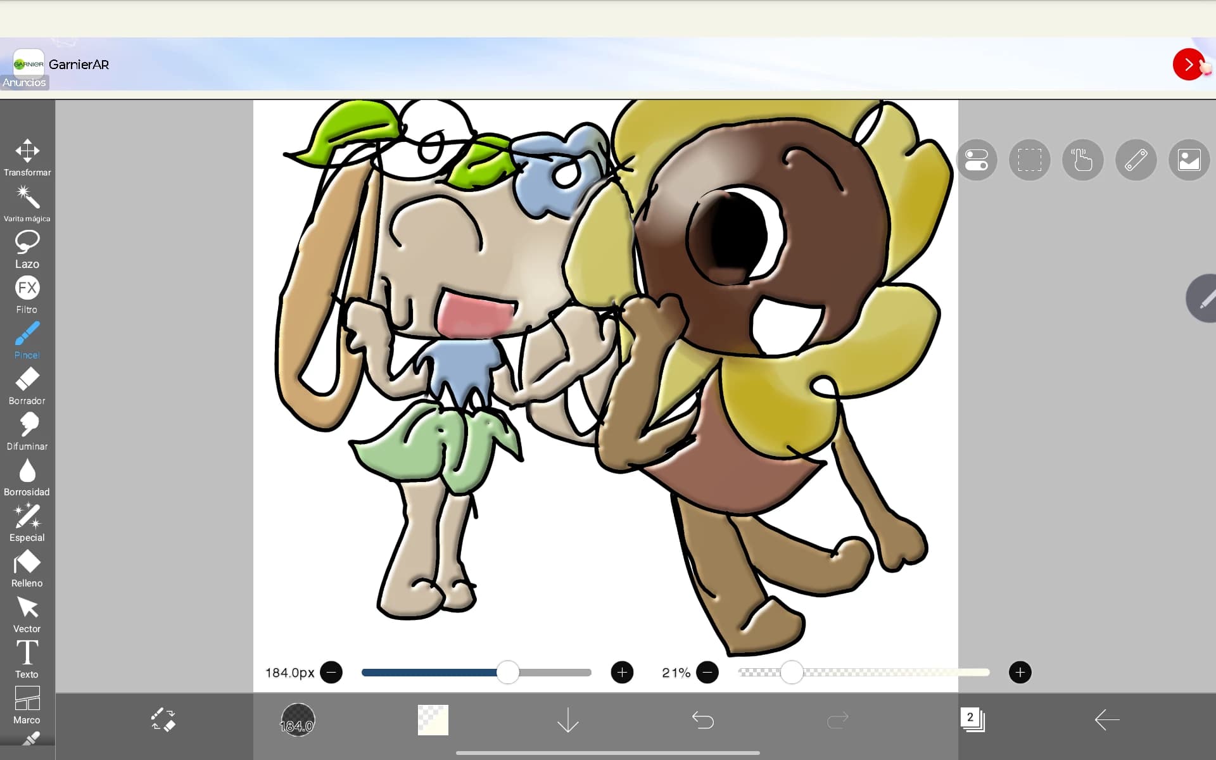Tap the Anuncios ad label

pyautogui.click(x=24, y=82)
